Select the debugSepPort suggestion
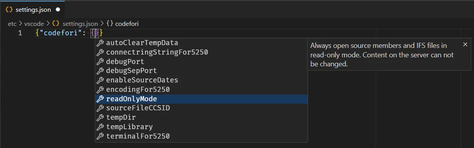 [x=201, y=71]
